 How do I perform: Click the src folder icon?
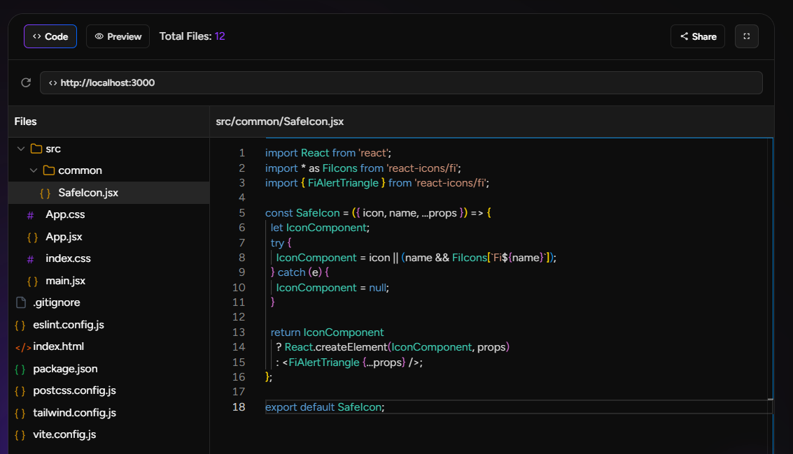click(x=36, y=149)
